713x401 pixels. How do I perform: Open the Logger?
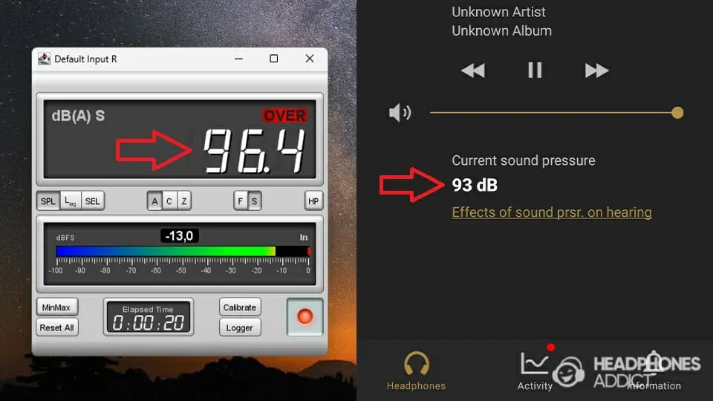point(240,327)
